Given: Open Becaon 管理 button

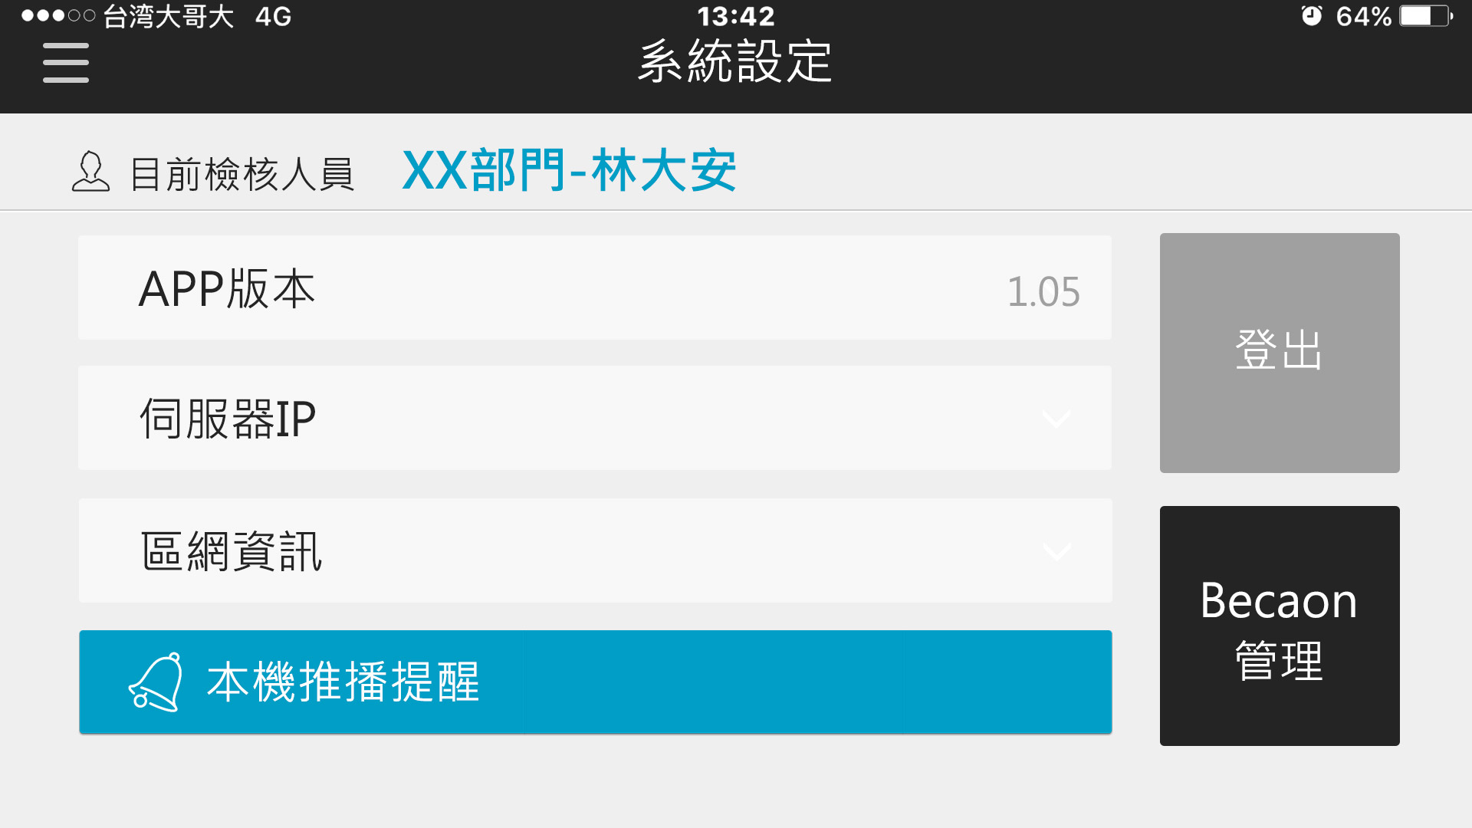Looking at the screenshot, I should [1280, 626].
